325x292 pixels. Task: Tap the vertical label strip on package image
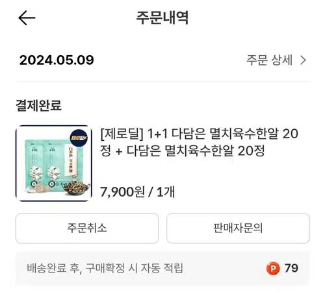click(71, 160)
